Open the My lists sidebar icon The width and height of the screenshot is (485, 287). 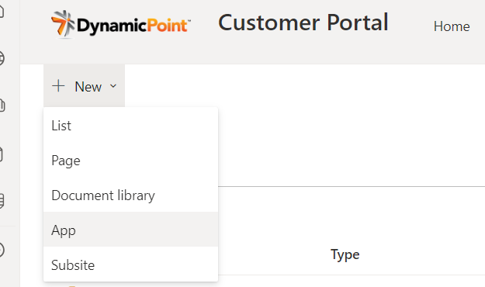tap(2, 201)
